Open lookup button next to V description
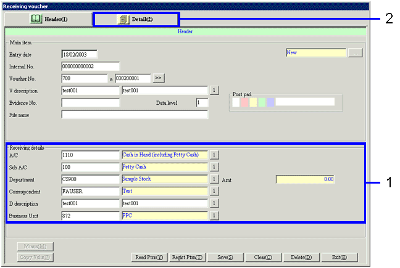The image size is (400, 268). coord(215,90)
